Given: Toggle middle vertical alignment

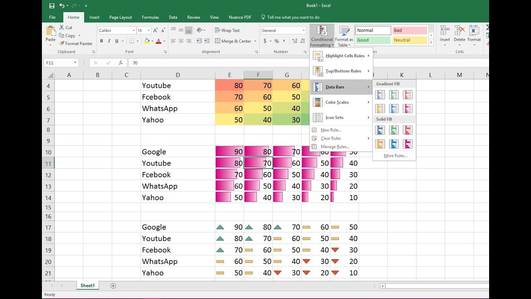Looking at the screenshot, I should [181, 30].
